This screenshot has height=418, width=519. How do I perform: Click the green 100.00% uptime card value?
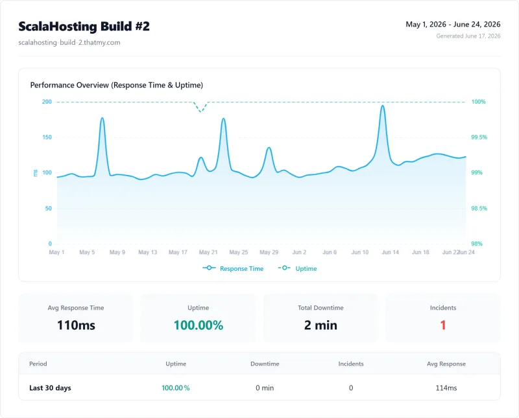coord(199,325)
